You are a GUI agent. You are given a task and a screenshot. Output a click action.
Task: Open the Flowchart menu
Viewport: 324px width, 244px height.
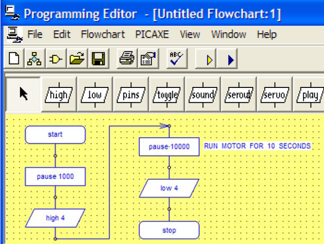[103, 34]
